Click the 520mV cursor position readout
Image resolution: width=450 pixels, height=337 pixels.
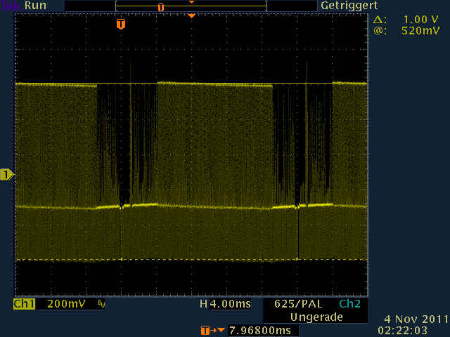(416, 31)
